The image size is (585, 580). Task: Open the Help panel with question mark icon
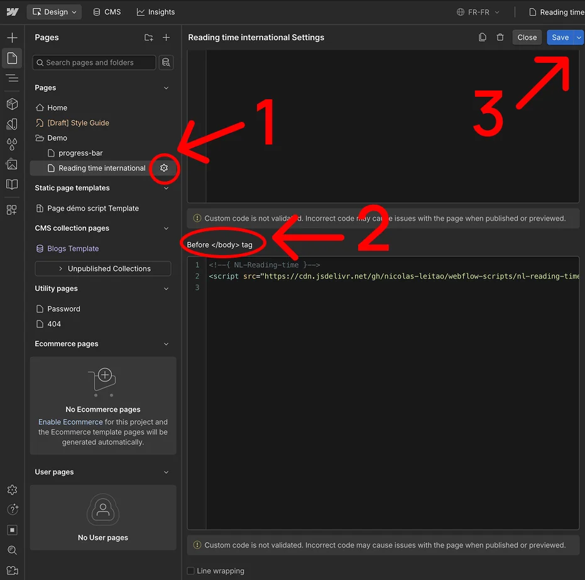(x=12, y=510)
